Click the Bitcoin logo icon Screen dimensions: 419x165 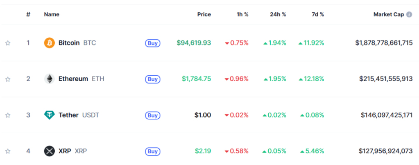(x=49, y=43)
